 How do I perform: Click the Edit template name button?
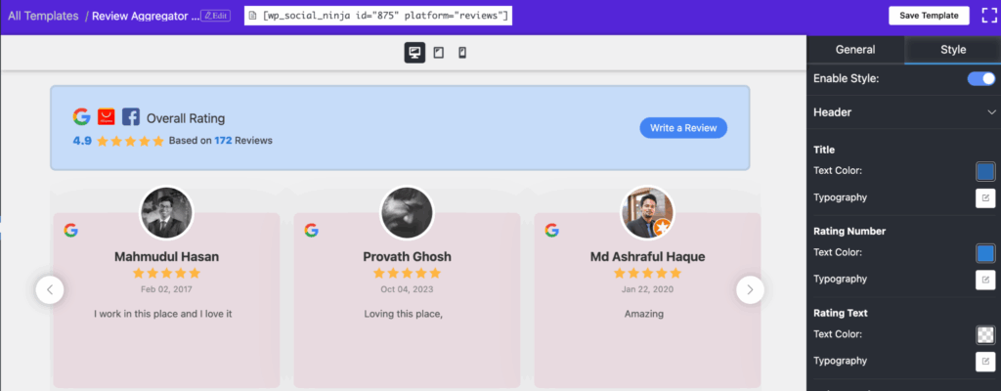215,16
